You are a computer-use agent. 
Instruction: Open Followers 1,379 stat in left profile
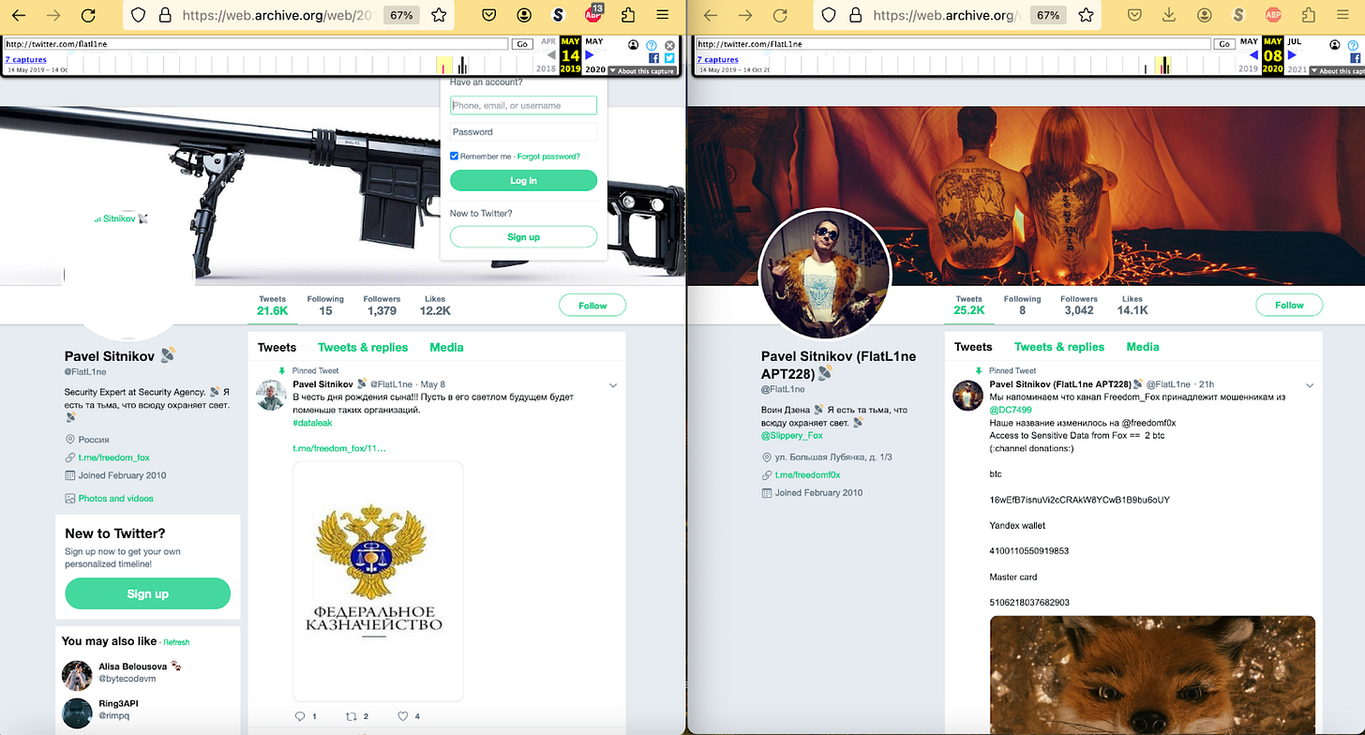click(x=382, y=306)
